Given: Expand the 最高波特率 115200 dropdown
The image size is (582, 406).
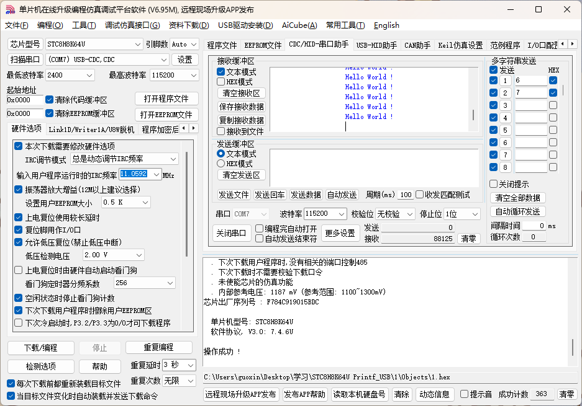Looking at the screenshot, I should (x=193, y=75).
